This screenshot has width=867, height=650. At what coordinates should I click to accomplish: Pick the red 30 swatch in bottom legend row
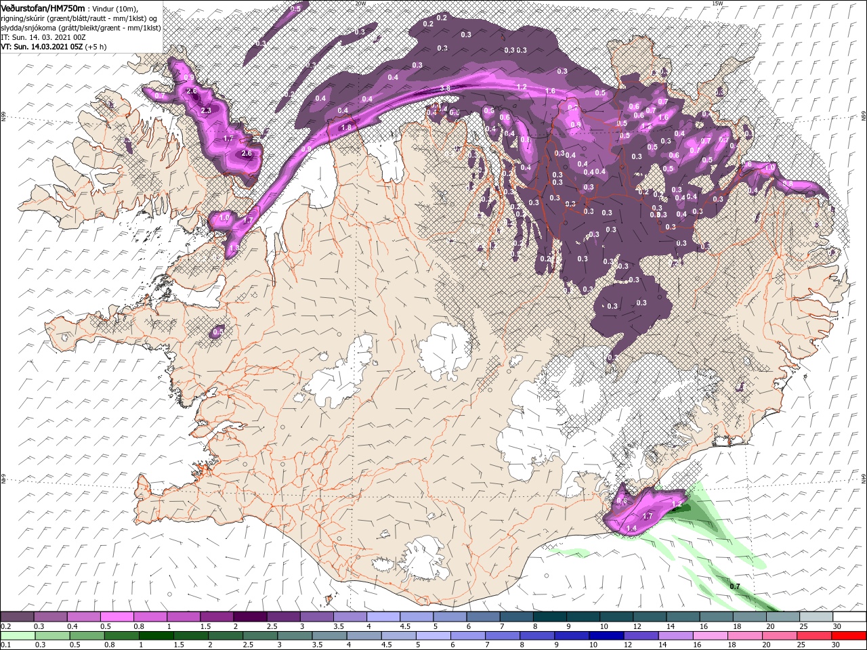pos(850,636)
